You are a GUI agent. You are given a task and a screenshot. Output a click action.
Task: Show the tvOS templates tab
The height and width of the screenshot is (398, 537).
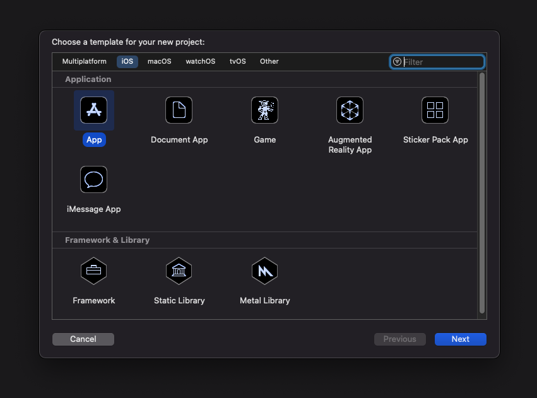238,61
